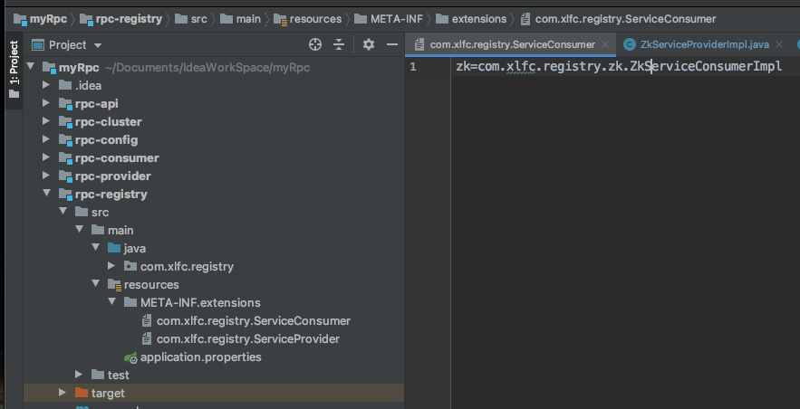Click the test folder icon
Image resolution: width=800 pixels, height=409 pixels.
point(98,375)
